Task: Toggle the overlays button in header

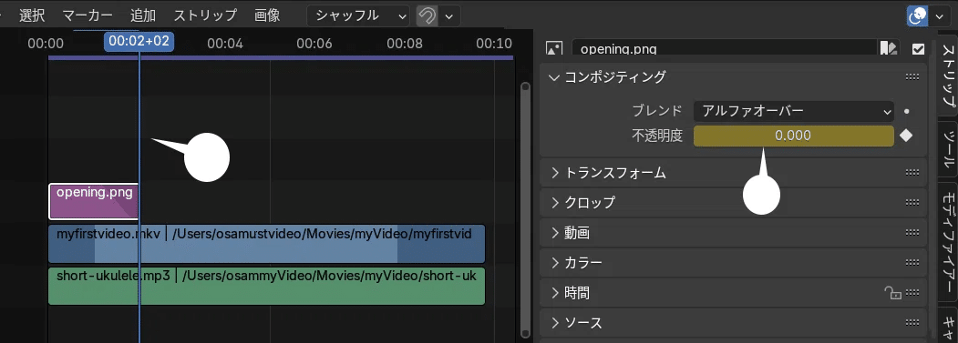Action: click(918, 16)
